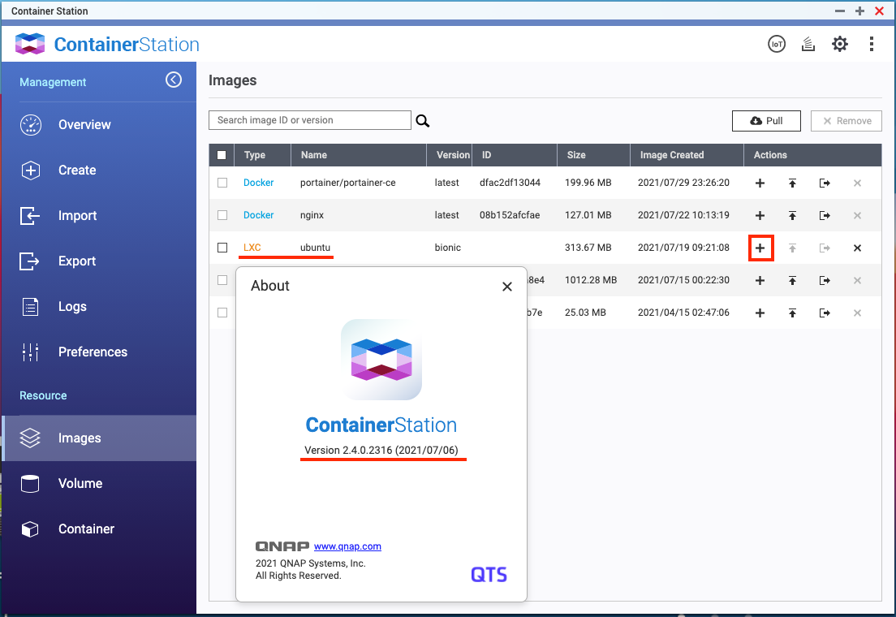896x617 pixels.
Task: Push the portainer/portainer-ce image upload icon
Action: tap(792, 183)
